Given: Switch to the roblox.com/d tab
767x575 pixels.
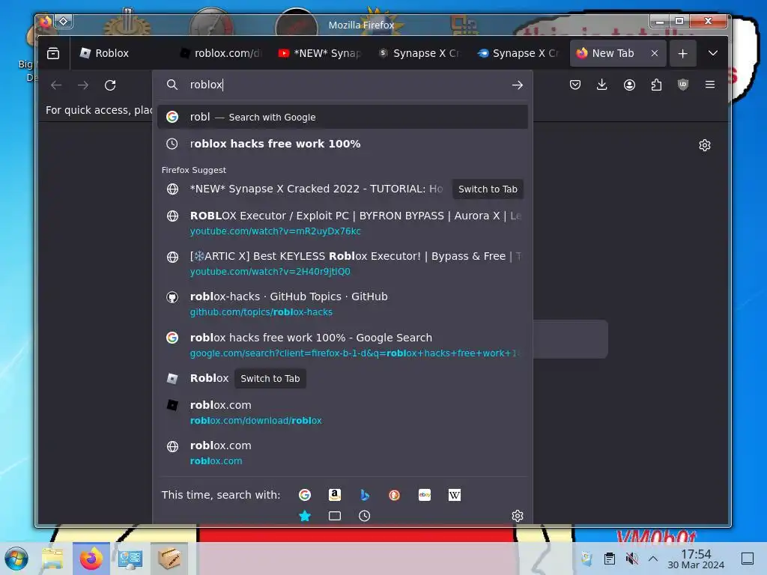Looking at the screenshot, I should [x=221, y=53].
